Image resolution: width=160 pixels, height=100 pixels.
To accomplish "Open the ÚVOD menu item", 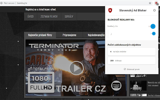I will click(x=30, y=16).
